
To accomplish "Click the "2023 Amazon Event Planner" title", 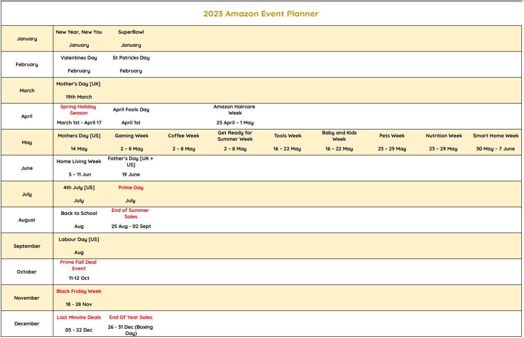I will click(x=261, y=13).
